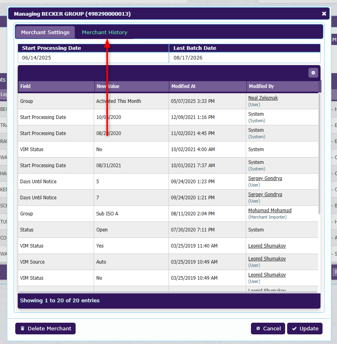Click timestamp 11/02/2021 4:45 PM
The image size is (337, 344).
click(193, 133)
